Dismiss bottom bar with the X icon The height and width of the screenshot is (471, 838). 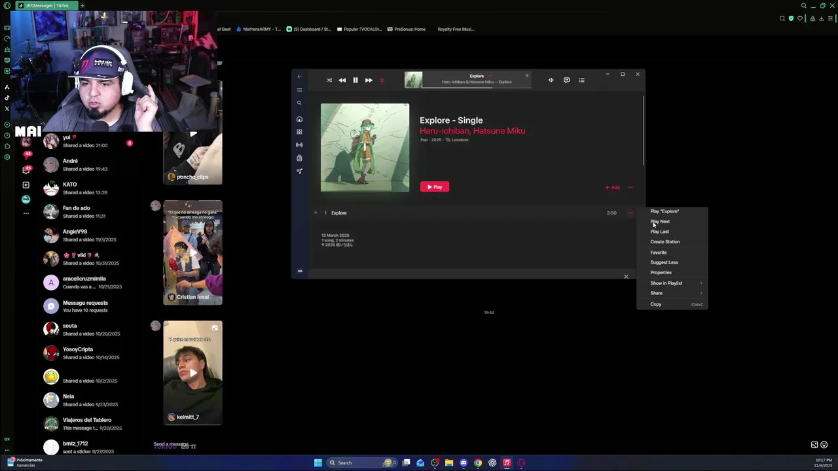[626, 277]
